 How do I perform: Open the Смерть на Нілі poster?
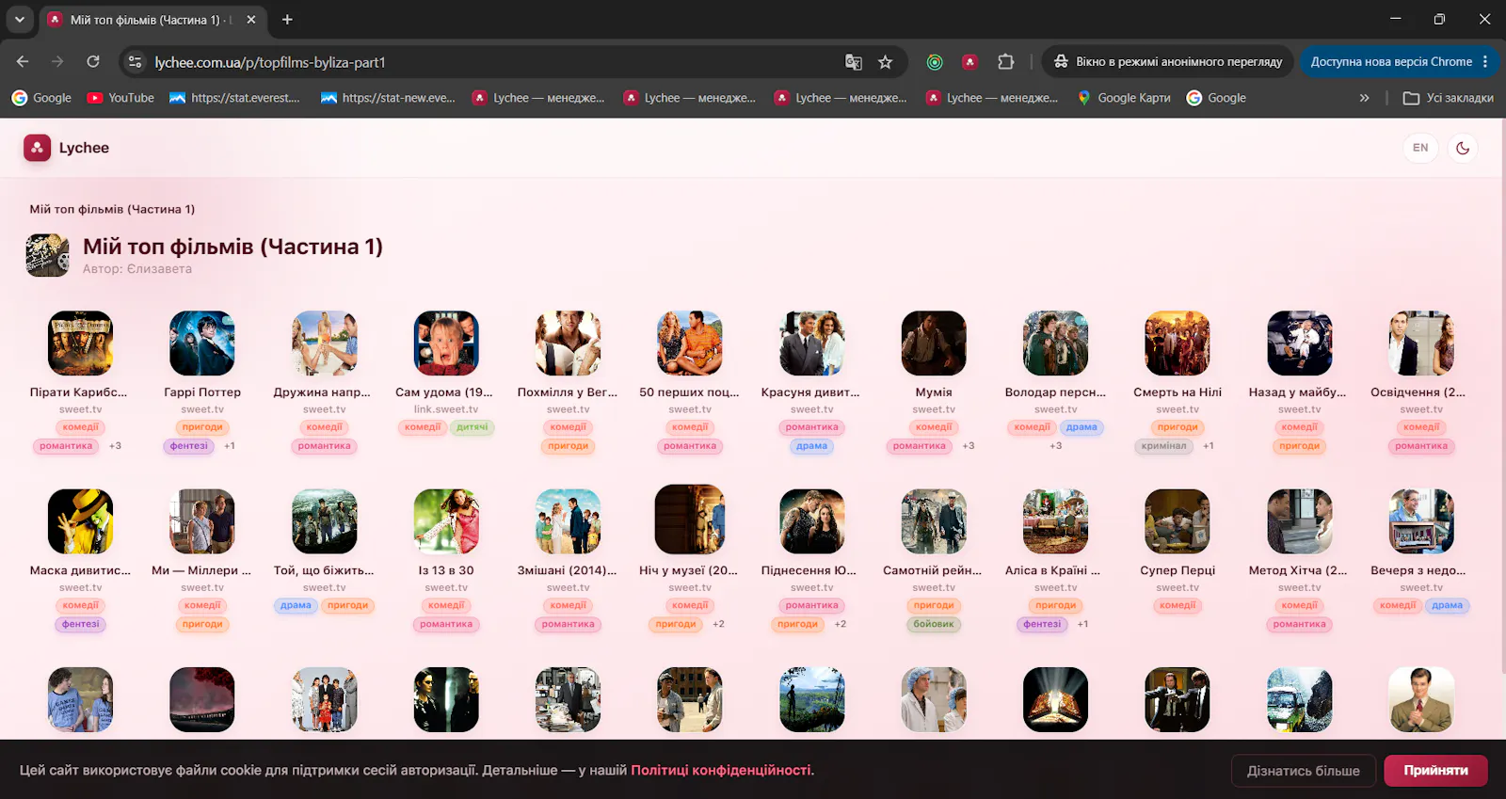1178,344
